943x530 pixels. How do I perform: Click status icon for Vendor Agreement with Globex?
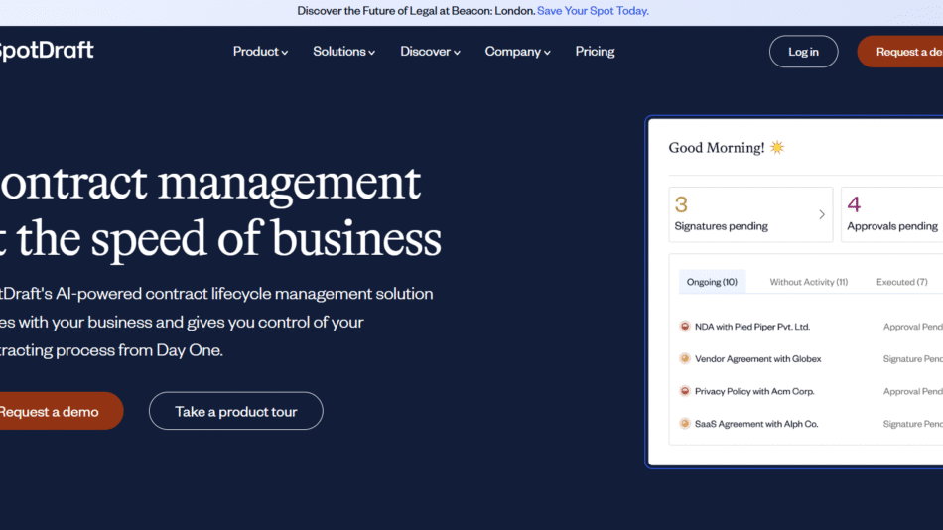pos(684,358)
